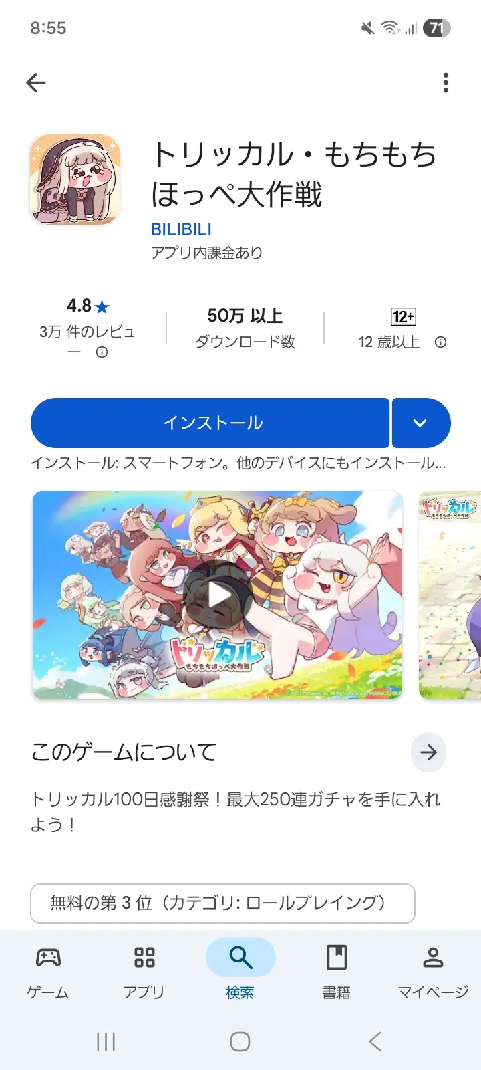This screenshot has width=481, height=1070.
Task: Tap the 4.8 star rating
Action: tap(88, 306)
